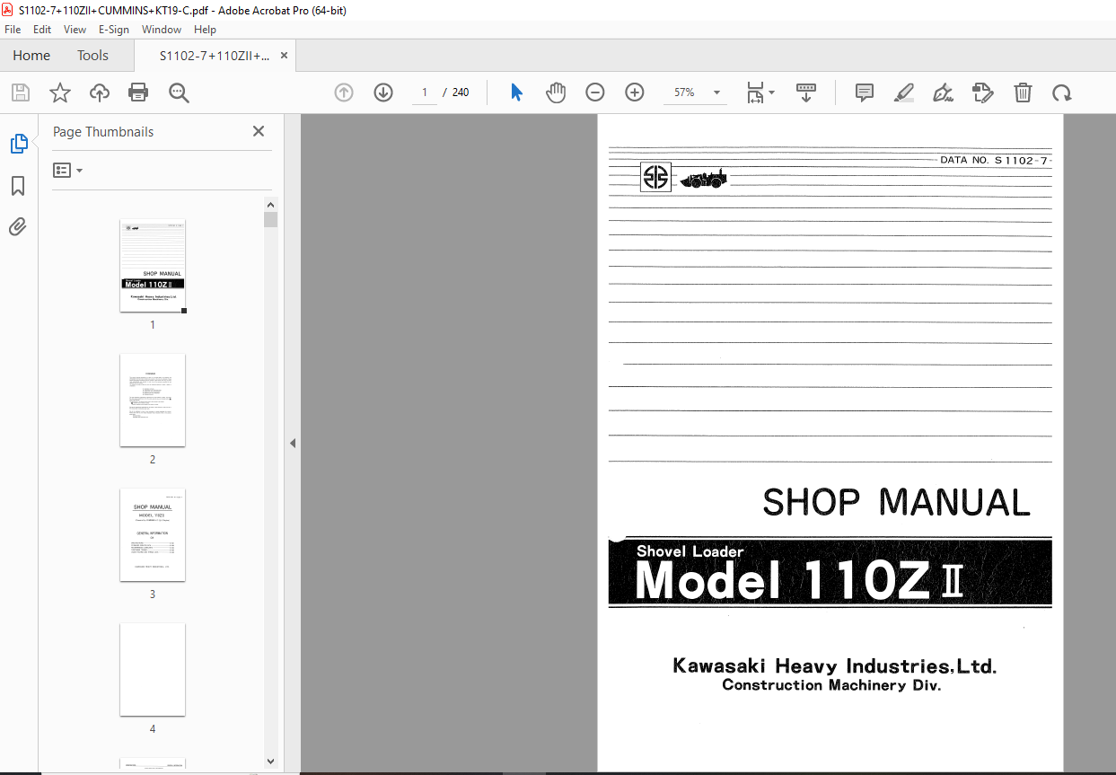Add a sticky note comment
The height and width of the screenshot is (775, 1116).
click(865, 92)
